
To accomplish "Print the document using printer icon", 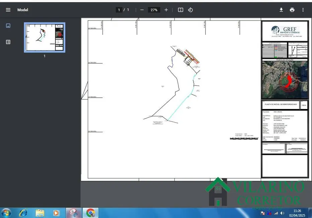I will pyautogui.click(x=292, y=10).
